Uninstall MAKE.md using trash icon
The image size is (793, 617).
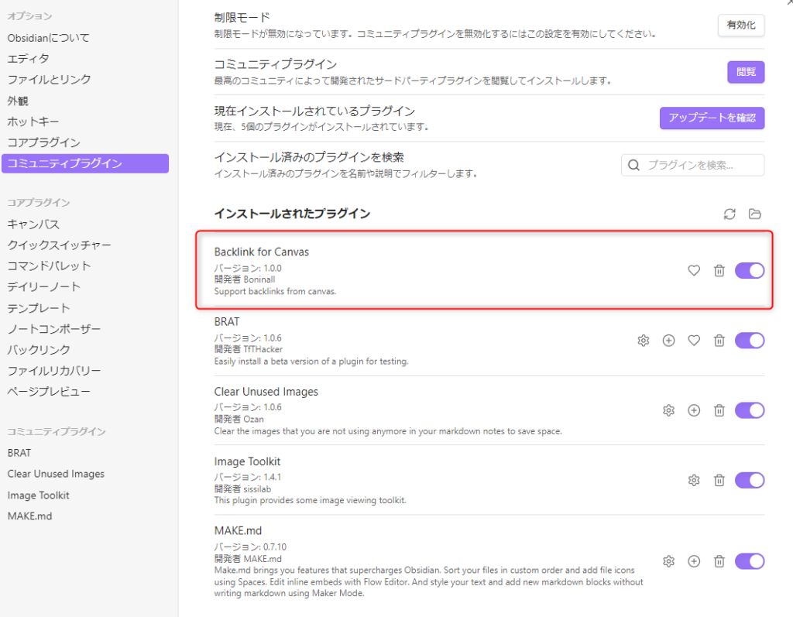[719, 560]
